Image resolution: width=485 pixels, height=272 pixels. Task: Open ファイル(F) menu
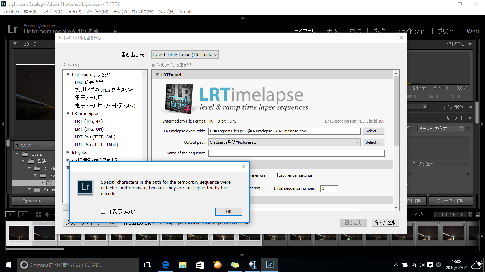tap(11, 12)
